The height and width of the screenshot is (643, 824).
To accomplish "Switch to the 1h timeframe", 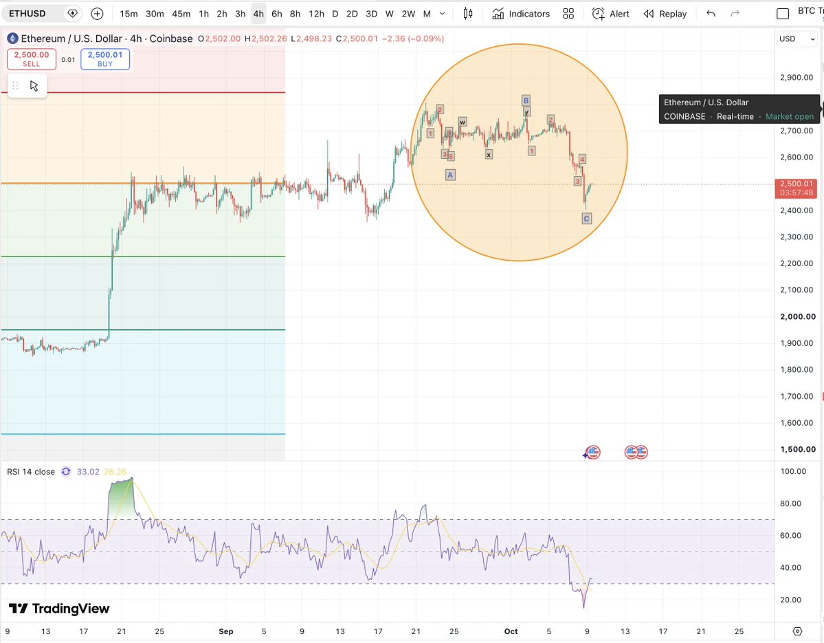I will 204,14.
